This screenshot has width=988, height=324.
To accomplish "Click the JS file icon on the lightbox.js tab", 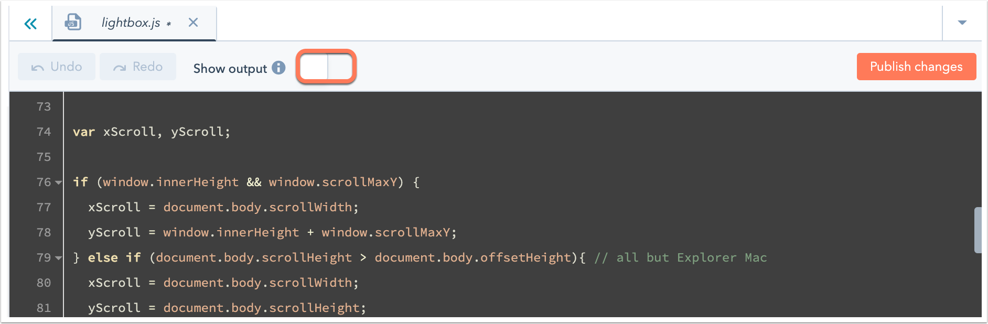I will [x=73, y=22].
